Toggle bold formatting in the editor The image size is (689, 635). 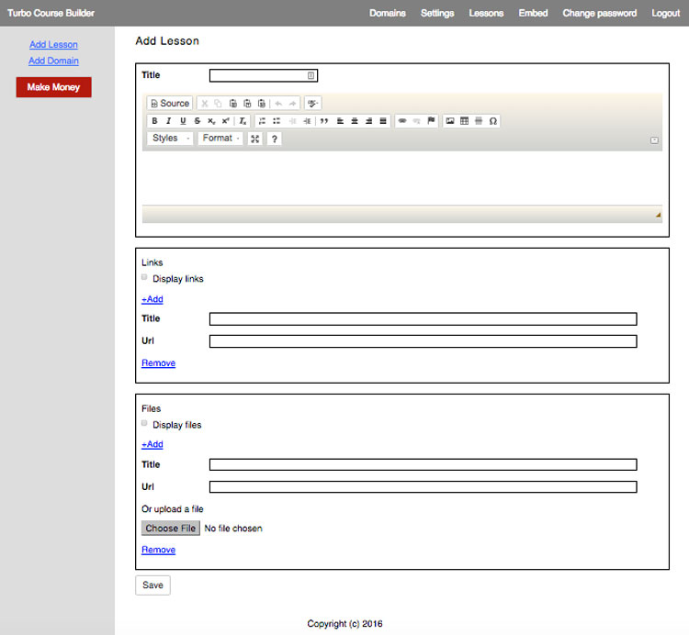154,121
